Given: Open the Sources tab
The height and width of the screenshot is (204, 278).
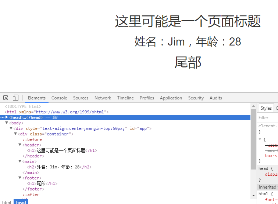Looking at the screenshot, I should pos(81,98).
